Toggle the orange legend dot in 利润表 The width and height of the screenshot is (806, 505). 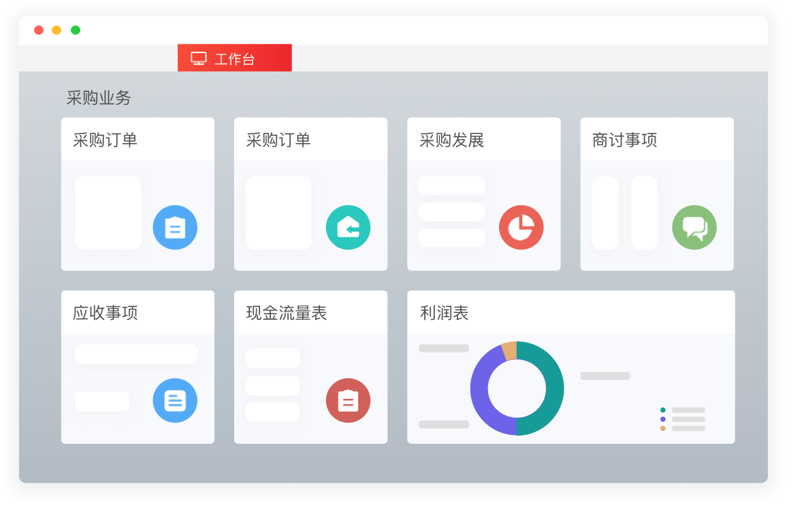[662, 428]
